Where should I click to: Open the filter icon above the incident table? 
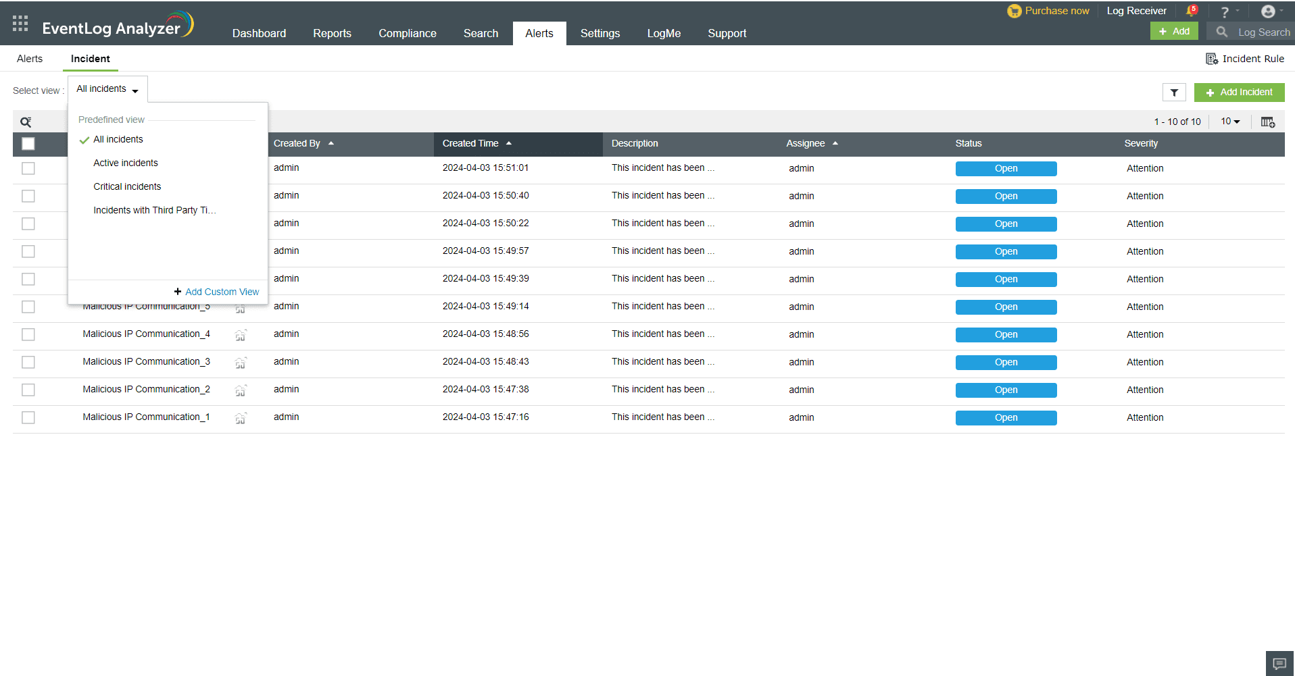click(1174, 92)
